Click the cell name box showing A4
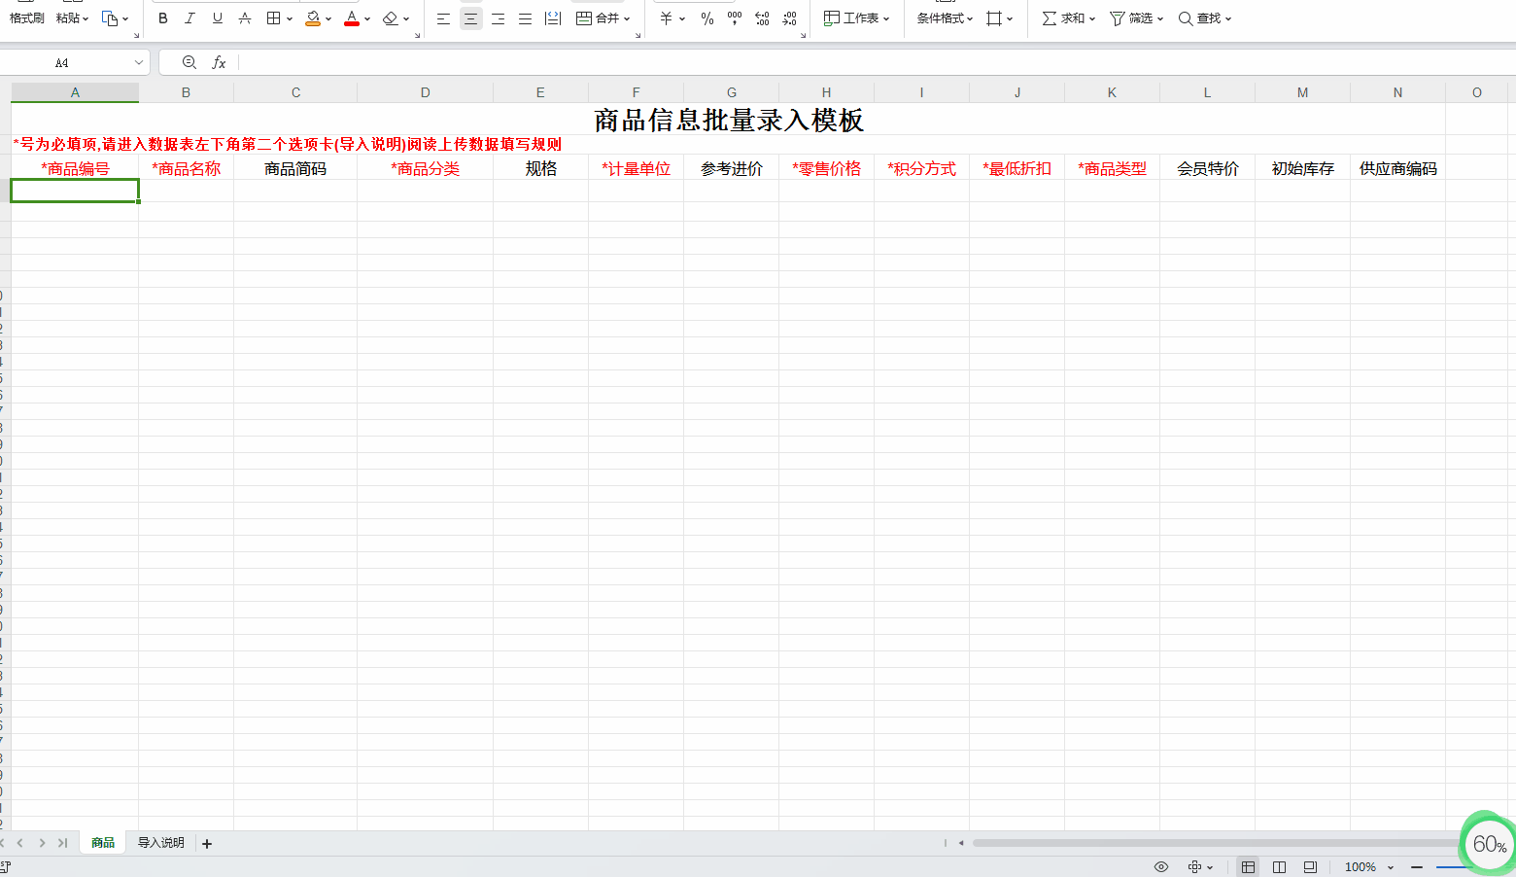The height and width of the screenshot is (877, 1516). pos(68,61)
